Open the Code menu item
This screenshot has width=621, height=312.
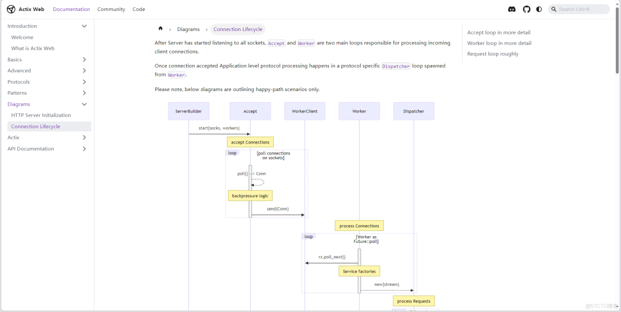(138, 9)
